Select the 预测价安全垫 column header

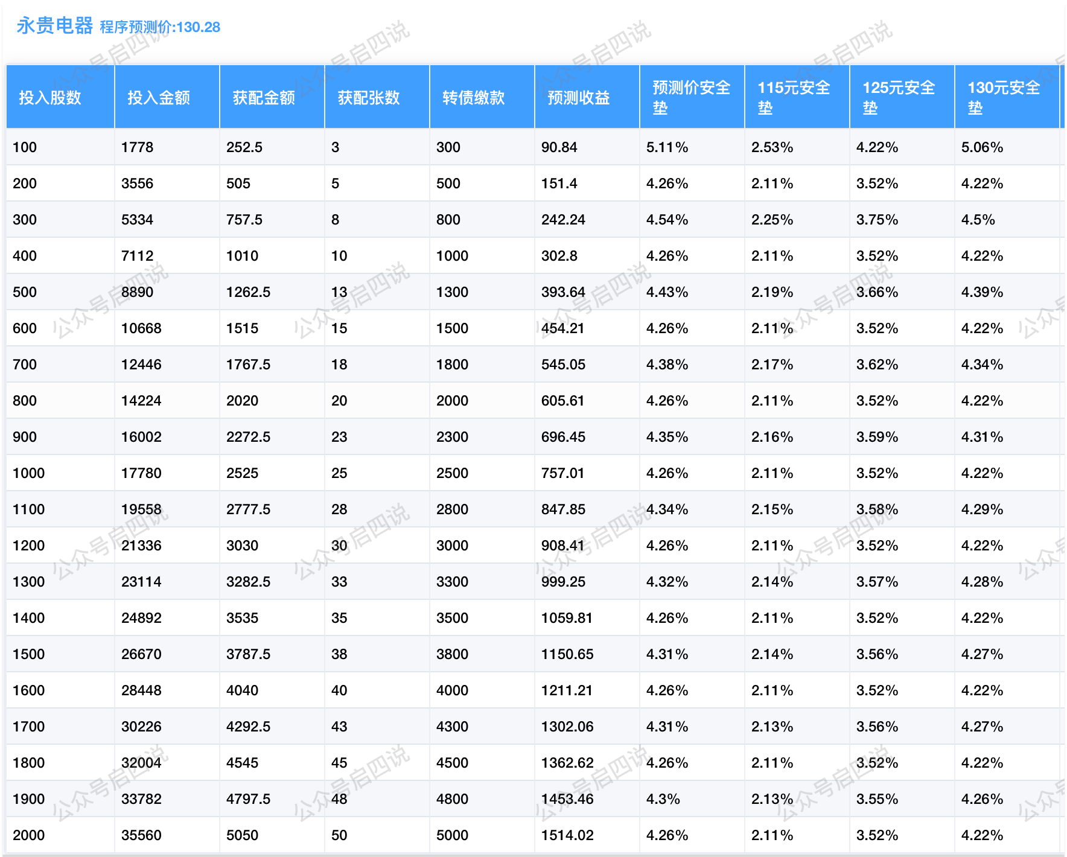coord(691,97)
